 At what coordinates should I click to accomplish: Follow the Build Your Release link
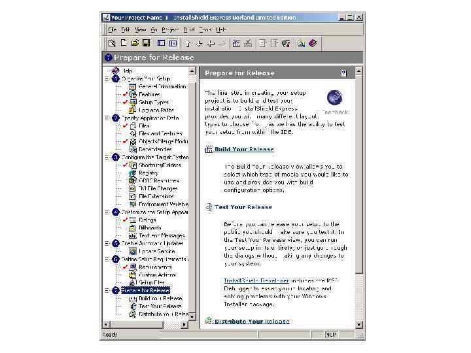(244, 149)
